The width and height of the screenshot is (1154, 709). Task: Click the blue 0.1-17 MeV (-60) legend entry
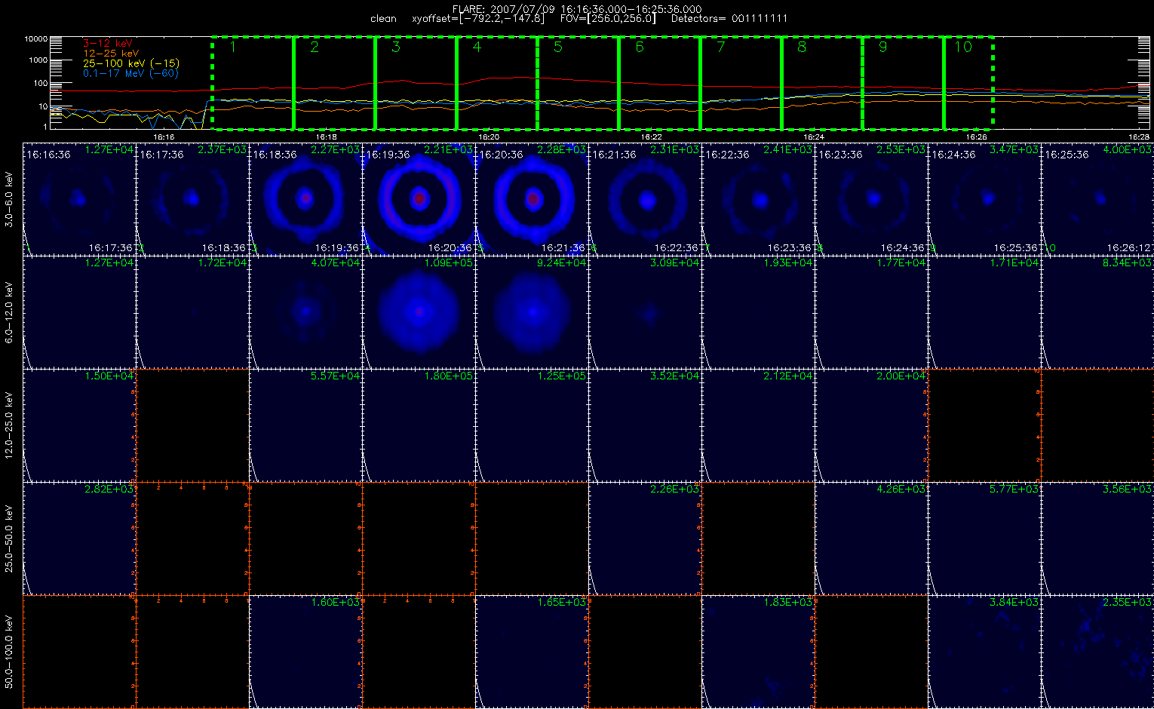click(130, 73)
